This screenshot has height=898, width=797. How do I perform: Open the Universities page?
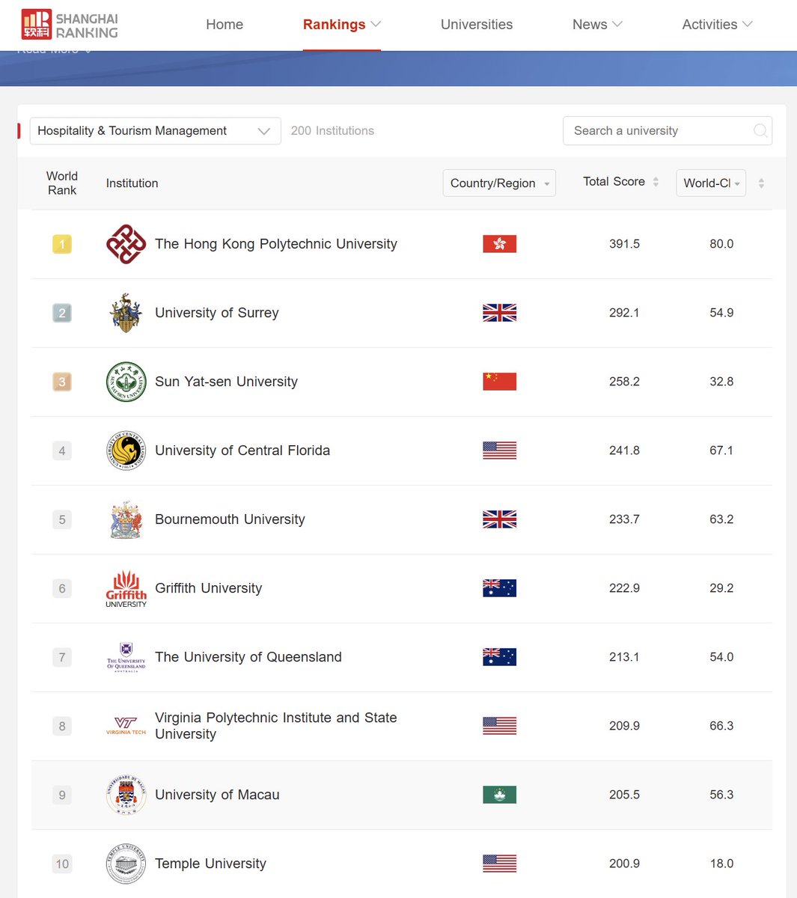click(x=477, y=25)
